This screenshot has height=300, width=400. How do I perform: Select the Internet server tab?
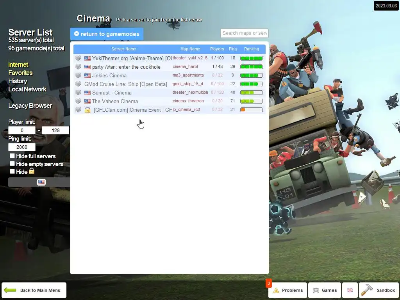click(x=18, y=65)
